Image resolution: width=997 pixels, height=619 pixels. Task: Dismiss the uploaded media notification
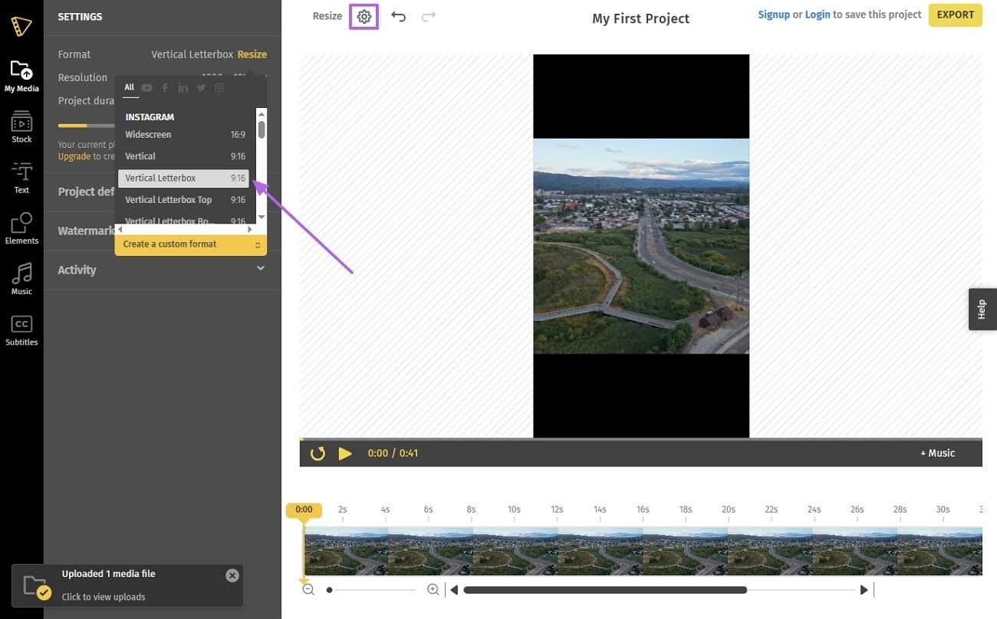click(x=232, y=575)
